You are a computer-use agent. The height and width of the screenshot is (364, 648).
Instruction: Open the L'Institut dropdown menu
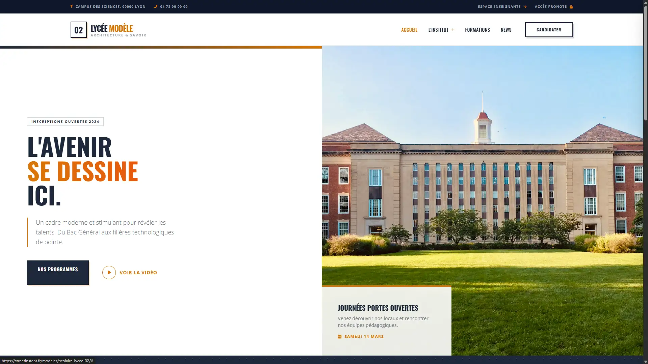pyautogui.click(x=438, y=30)
